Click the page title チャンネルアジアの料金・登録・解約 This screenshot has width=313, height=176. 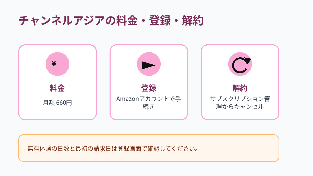coord(111,21)
